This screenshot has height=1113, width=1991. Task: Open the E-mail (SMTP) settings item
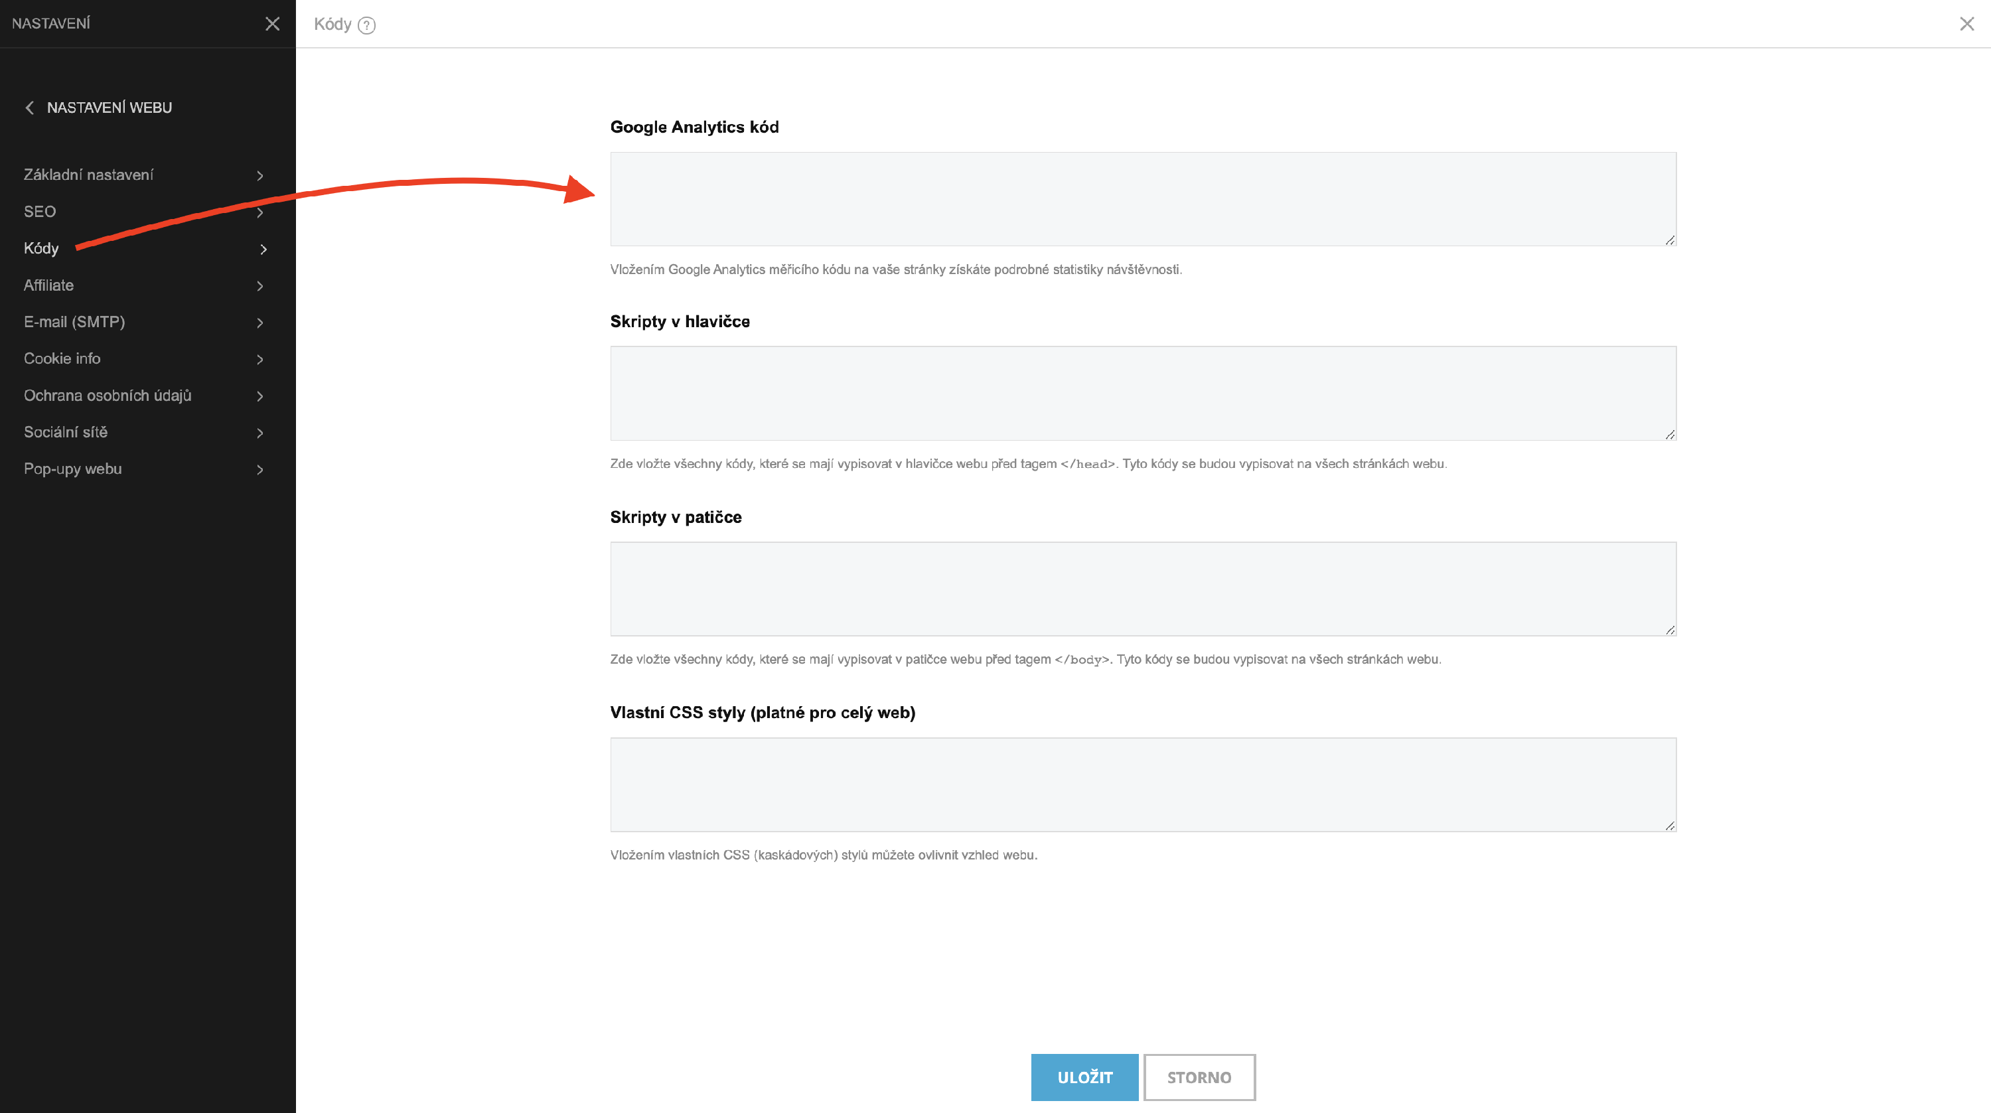74,323
